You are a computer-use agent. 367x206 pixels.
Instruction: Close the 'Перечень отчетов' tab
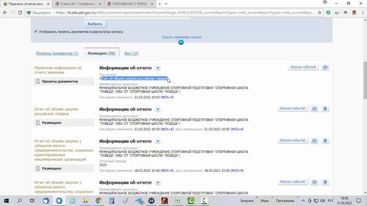[48, 4]
